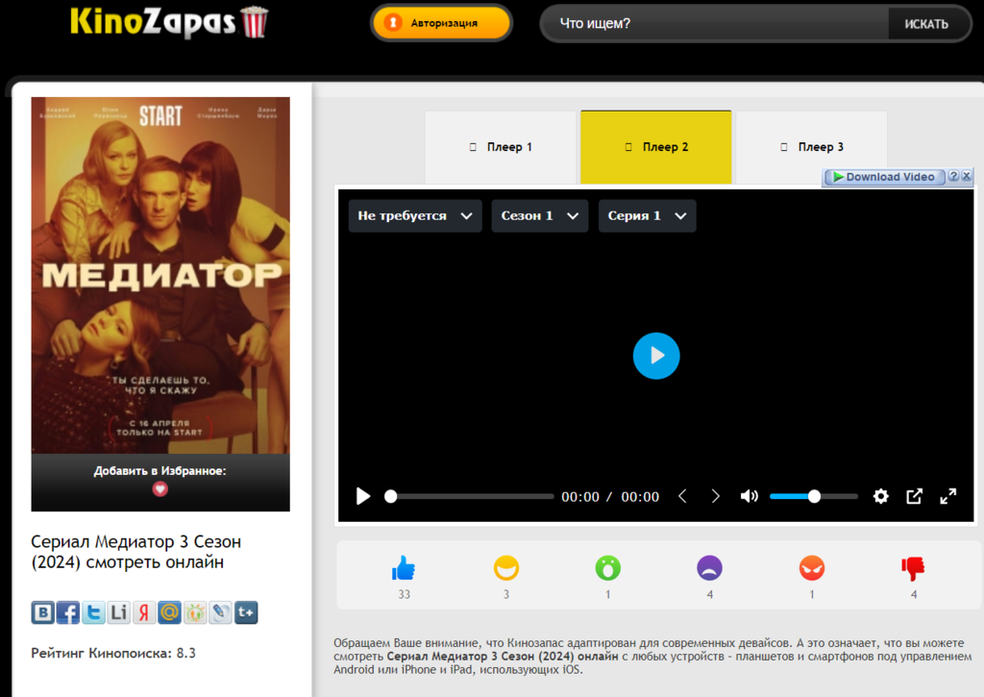
Task: Share via the t+ icon
Action: click(x=246, y=612)
